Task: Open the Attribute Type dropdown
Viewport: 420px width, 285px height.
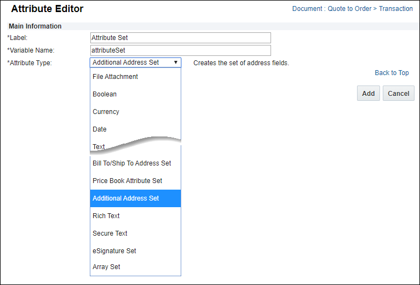Action: tap(136, 62)
